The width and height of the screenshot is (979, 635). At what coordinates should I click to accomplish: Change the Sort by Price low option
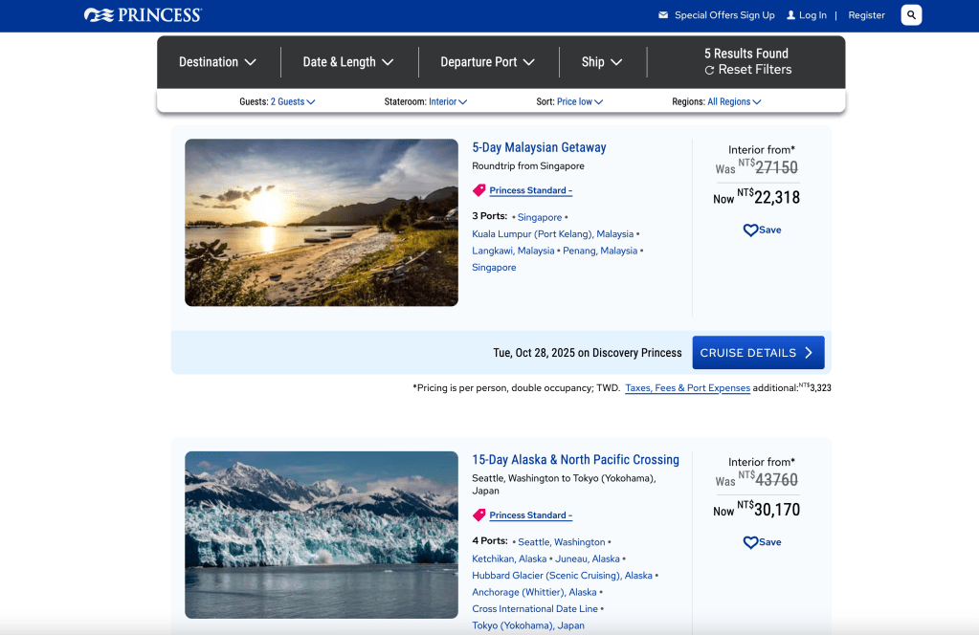pyautogui.click(x=579, y=102)
